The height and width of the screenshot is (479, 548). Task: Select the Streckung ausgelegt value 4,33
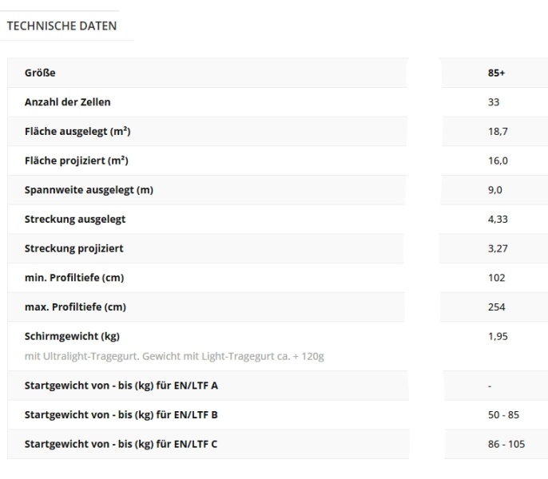tap(497, 219)
